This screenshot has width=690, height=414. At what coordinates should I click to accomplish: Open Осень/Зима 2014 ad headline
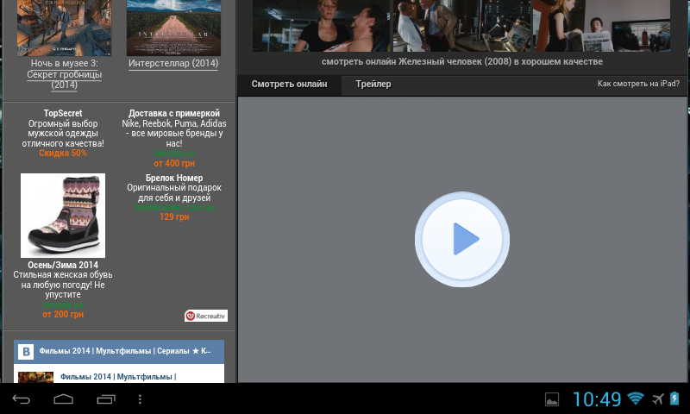[63, 265]
